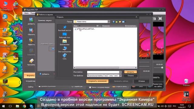Open the Skype desktop icon
This screenshot has height=109, width=194.
tap(5, 18)
